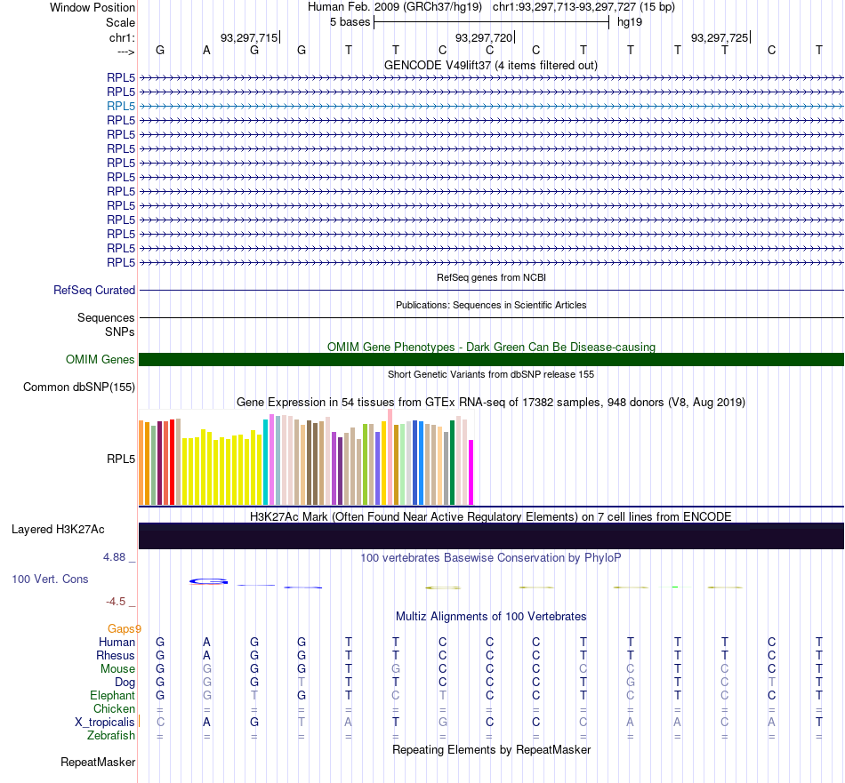This screenshot has width=845, height=783.
Task: Click the magenta GTEx expression bar
Action: (x=471, y=472)
